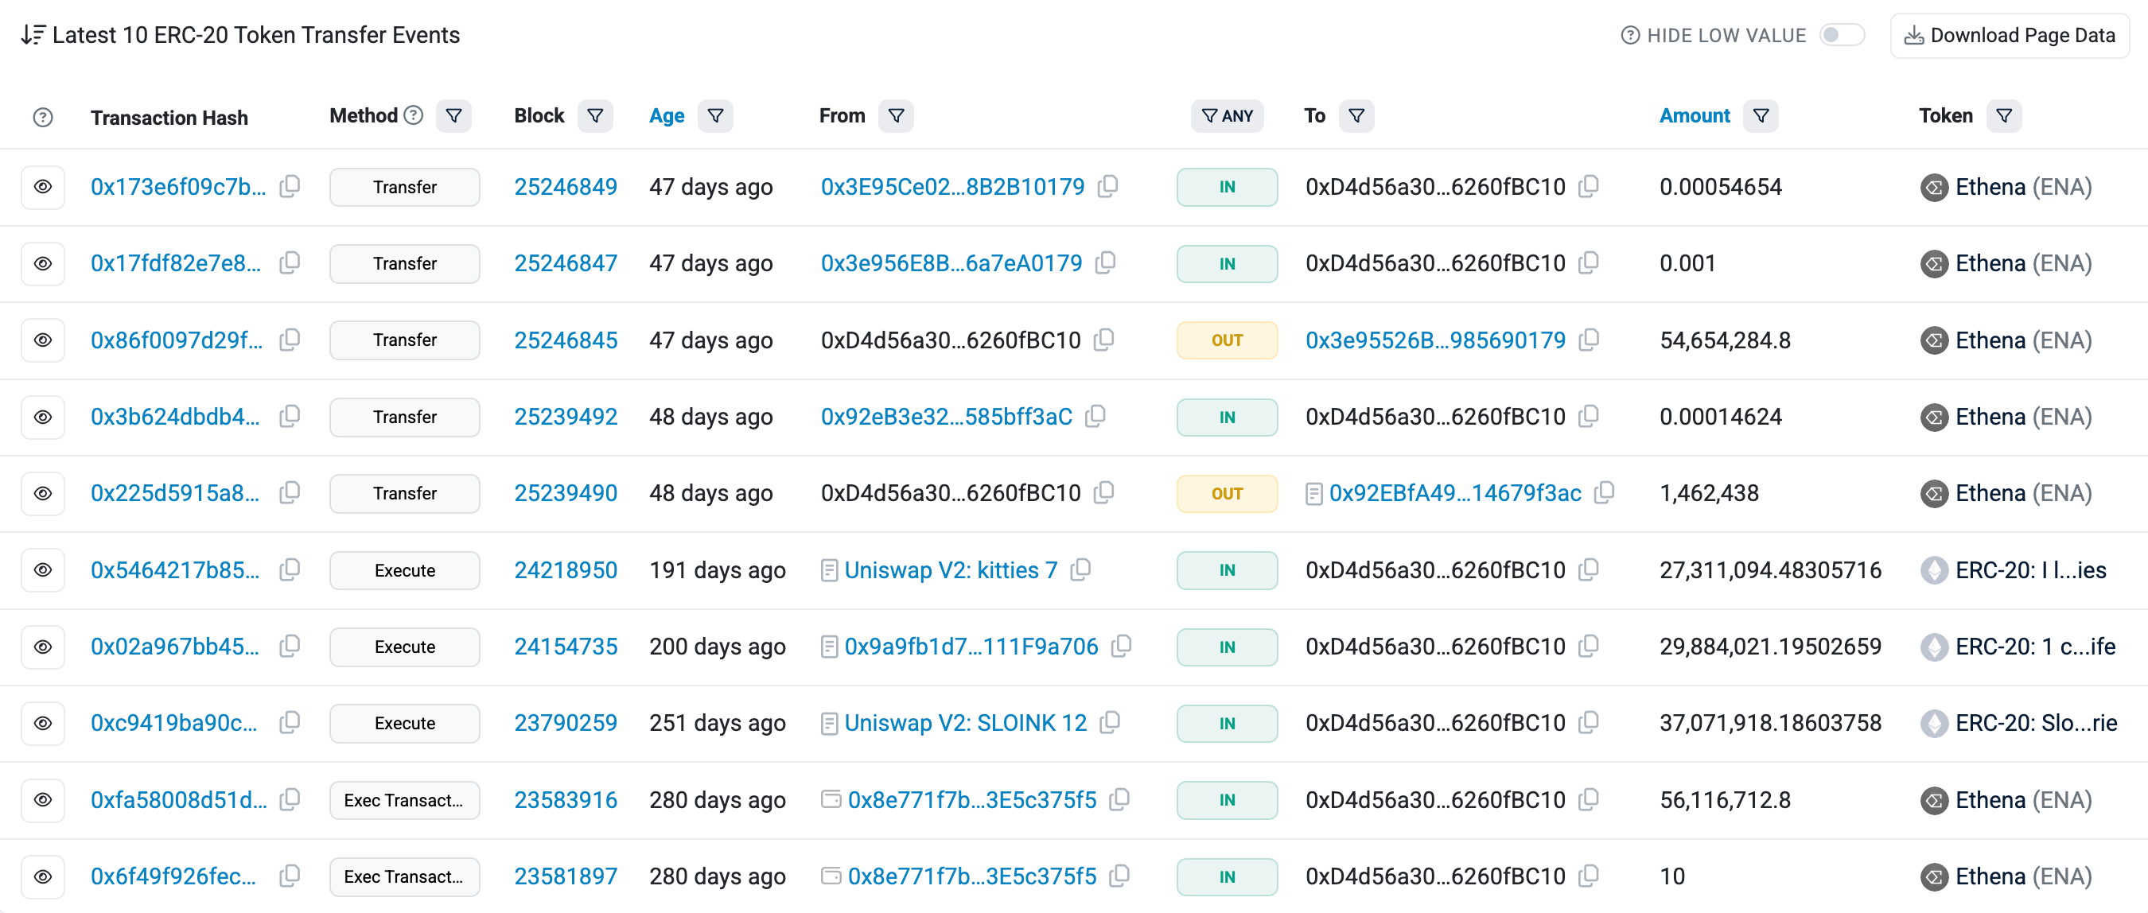Image resolution: width=2148 pixels, height=913 pixels.
Task: Click the IN badge in block 25246847 row
Action: [1227, 263]
